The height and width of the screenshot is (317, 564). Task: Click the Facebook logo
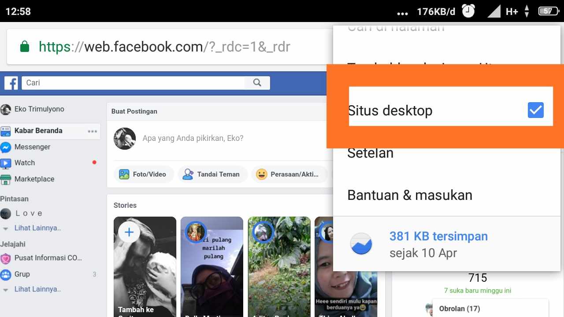pos(11,83)
